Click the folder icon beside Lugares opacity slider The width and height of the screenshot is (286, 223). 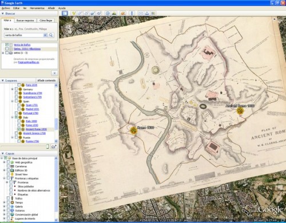(x=54, y=146)
